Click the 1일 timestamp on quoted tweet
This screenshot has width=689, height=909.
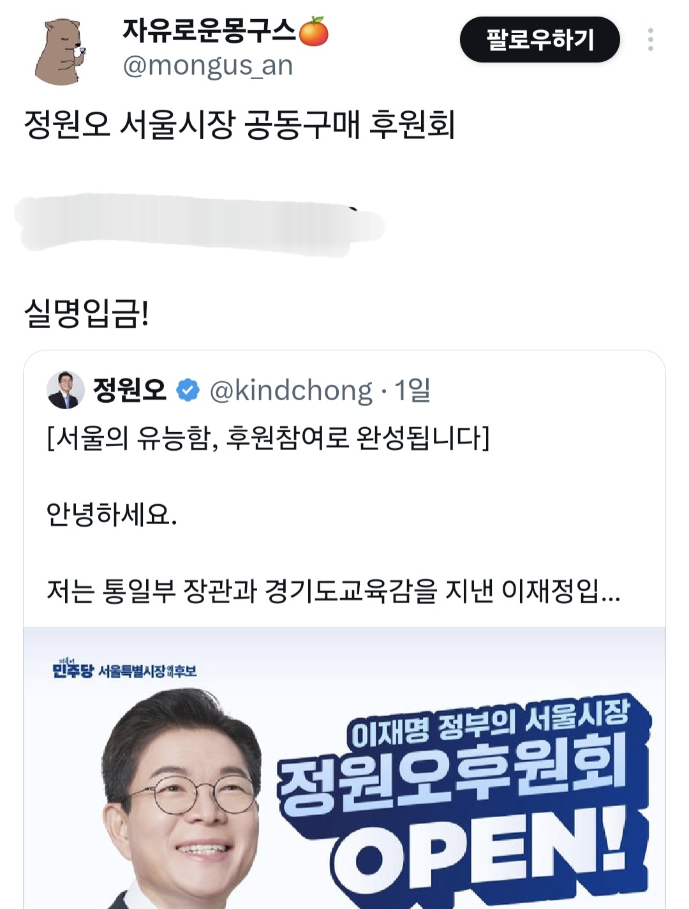click(x=412, y=390)
